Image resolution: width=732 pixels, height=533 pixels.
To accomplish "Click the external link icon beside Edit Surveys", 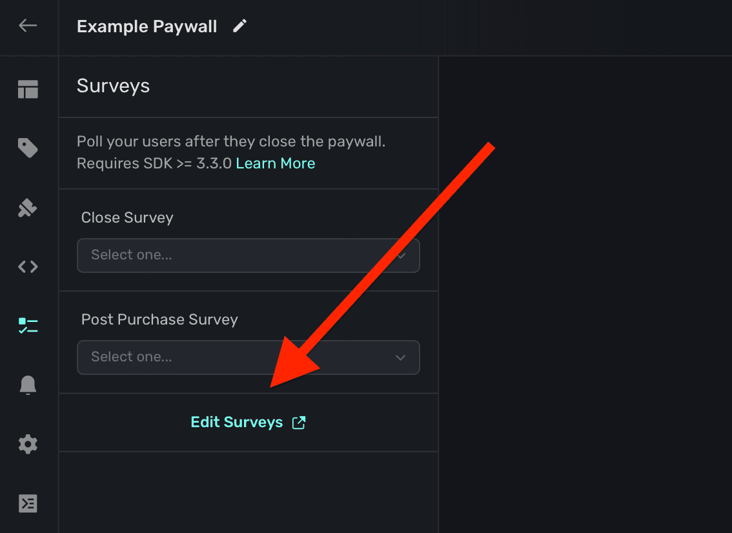I will (299, 423).
